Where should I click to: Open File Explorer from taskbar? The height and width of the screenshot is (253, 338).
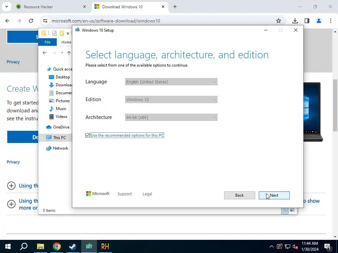pos(40,246)
